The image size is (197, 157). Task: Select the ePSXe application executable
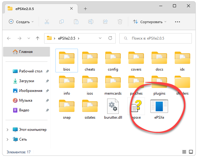pyautogui.click(x=159, y=109)
